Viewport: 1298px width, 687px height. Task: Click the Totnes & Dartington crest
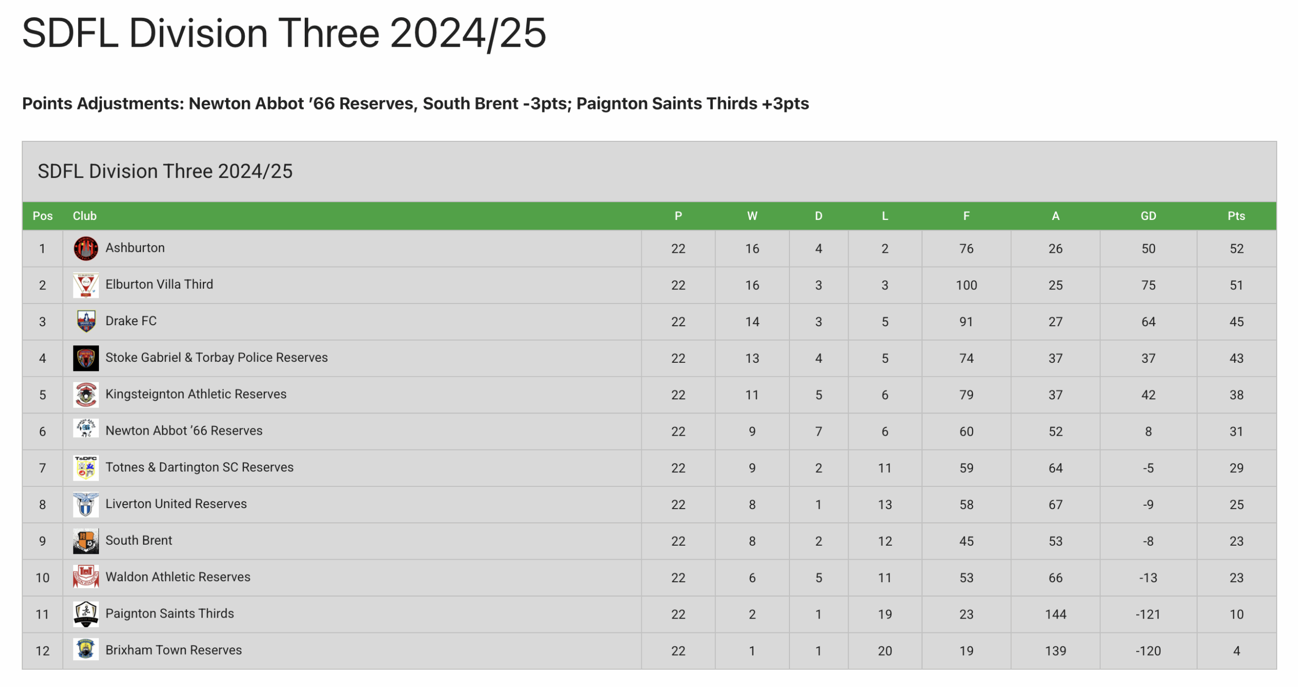(x=86, y=467)
